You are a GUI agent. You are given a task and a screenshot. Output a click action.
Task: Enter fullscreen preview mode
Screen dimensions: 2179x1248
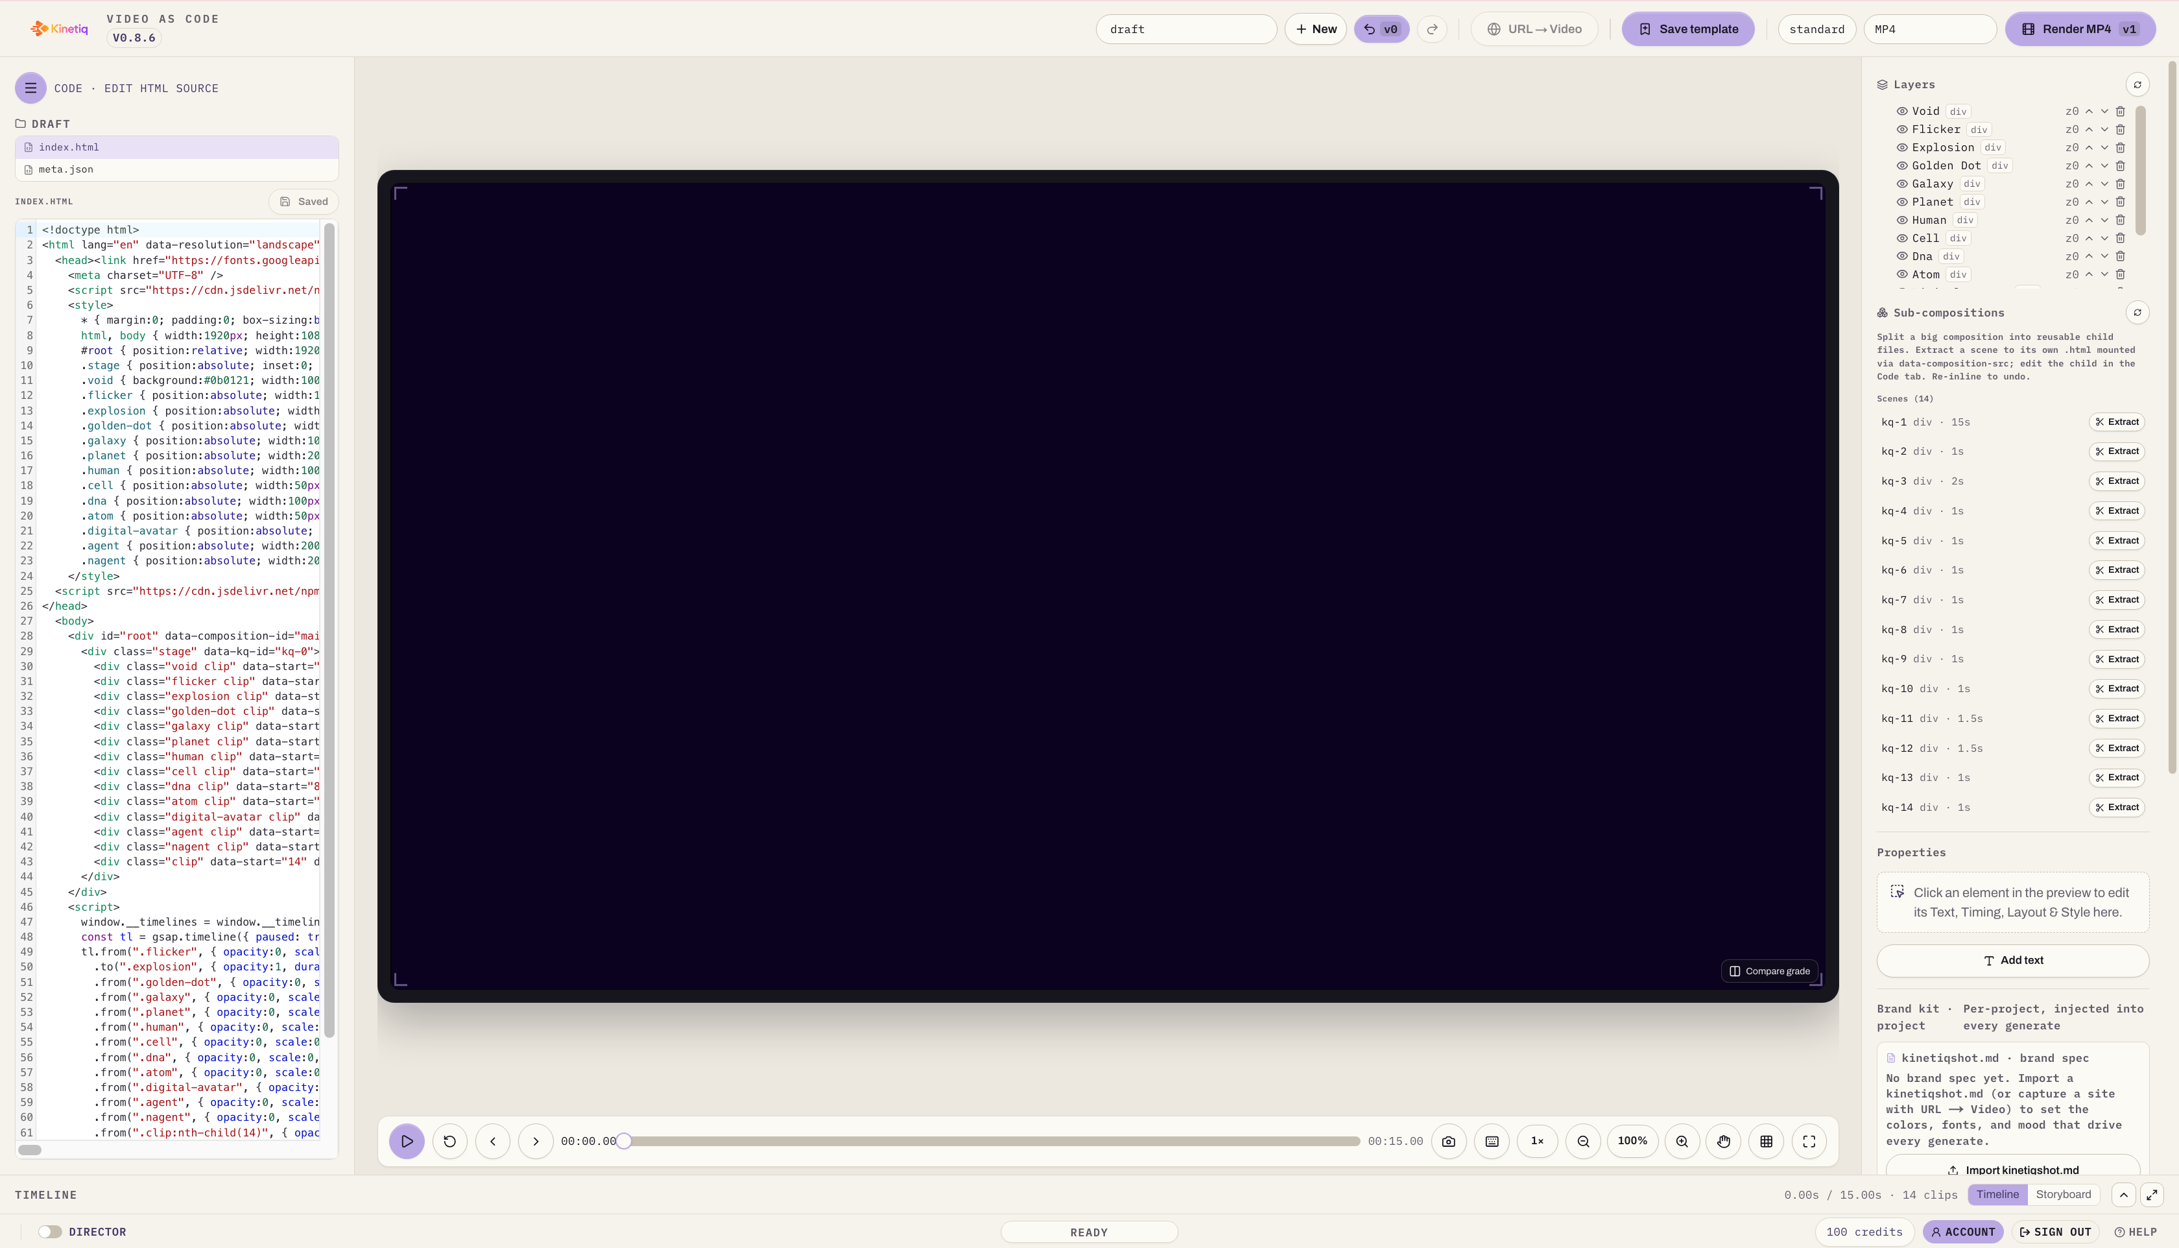1809,1141
